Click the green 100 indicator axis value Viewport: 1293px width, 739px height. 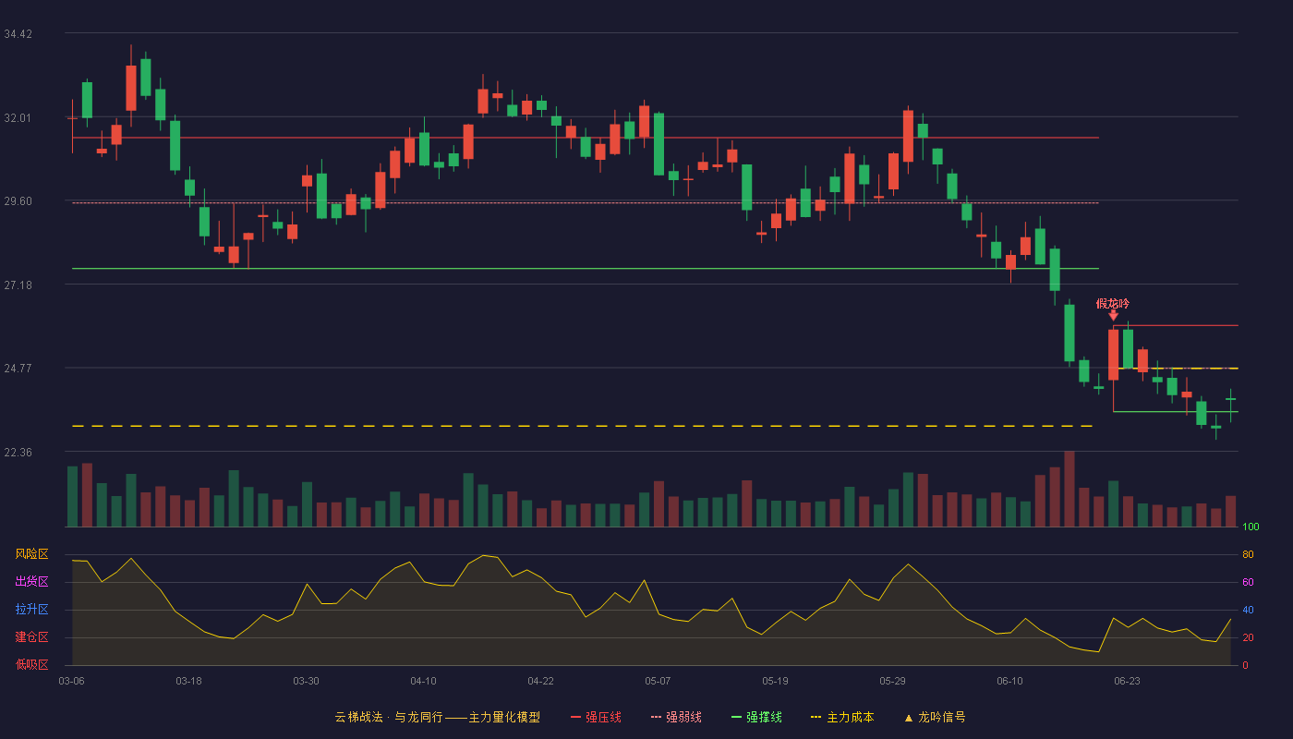coord(1251,527)
